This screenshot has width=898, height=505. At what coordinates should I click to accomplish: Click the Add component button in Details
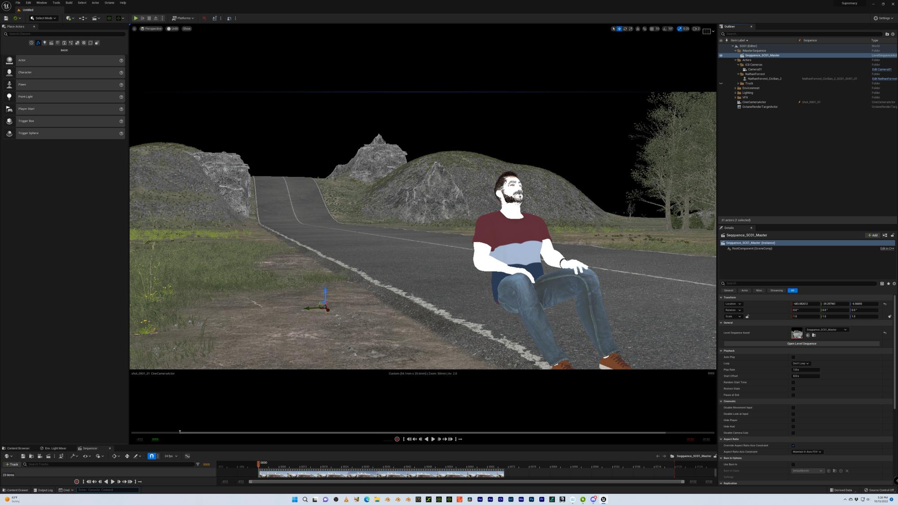(872, 235)
